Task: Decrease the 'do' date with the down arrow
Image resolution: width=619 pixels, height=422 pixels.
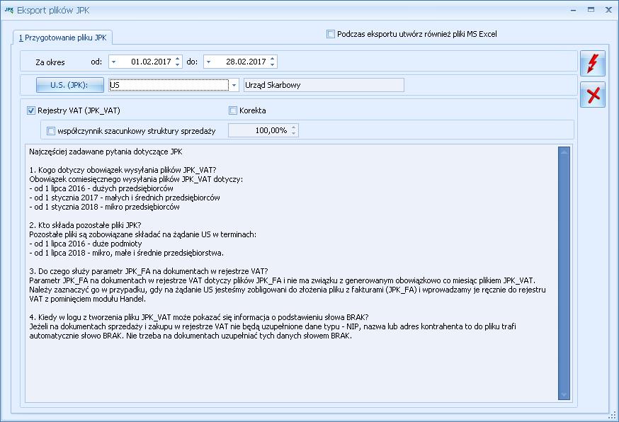Action: pyautogui.click(x=273, y=64)
